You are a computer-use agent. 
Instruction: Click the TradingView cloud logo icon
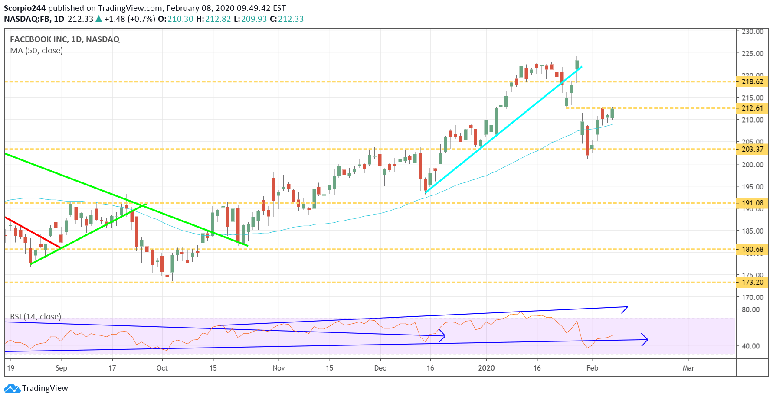tap(12, 388)
